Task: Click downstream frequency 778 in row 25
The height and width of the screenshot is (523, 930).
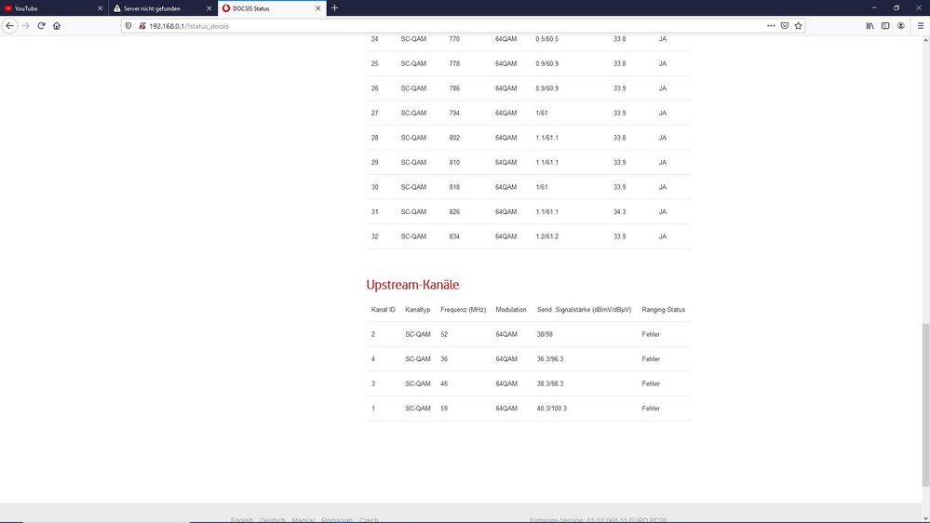Action: point(454,63)
